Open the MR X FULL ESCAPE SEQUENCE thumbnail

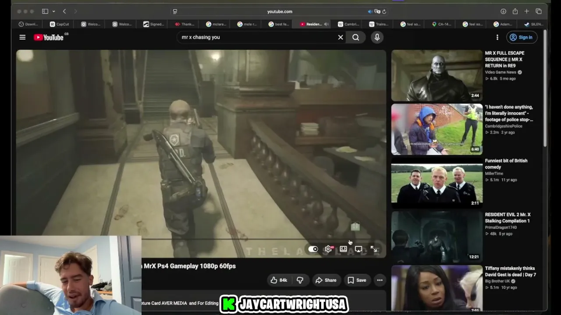click(x=437, y=75)
